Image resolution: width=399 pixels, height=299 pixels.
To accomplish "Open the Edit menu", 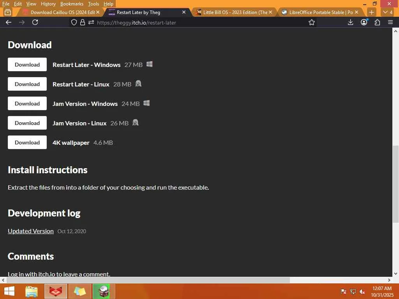I will (x=18, y=4).
